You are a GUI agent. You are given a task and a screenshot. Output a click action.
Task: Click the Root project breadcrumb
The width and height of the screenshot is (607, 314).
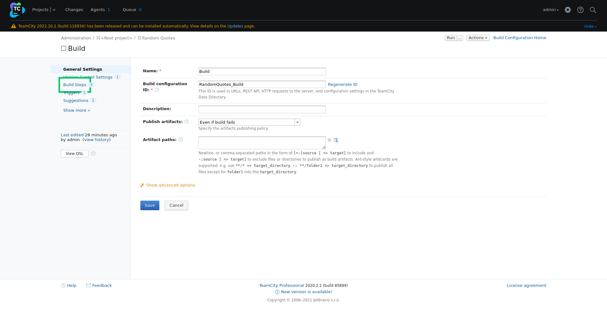click(117, 38)
